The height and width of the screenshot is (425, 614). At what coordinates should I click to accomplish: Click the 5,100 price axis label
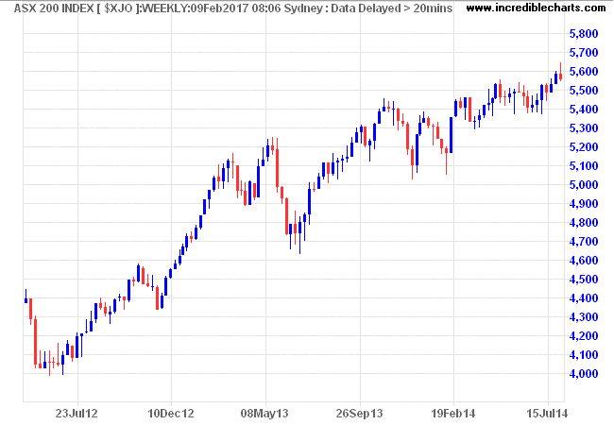click(584, 166)
